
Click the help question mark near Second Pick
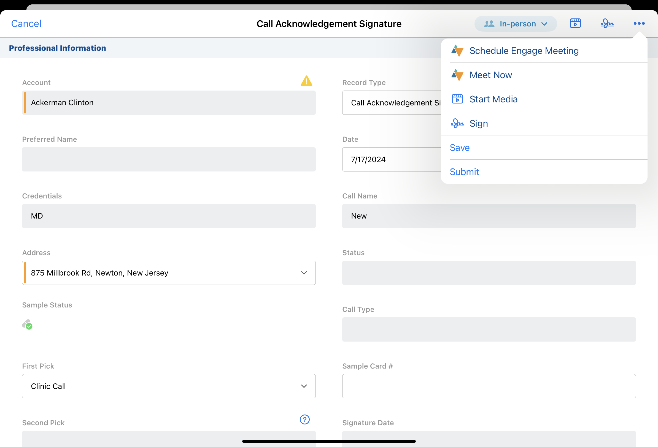pyautogui.click(x=305, y=419)
